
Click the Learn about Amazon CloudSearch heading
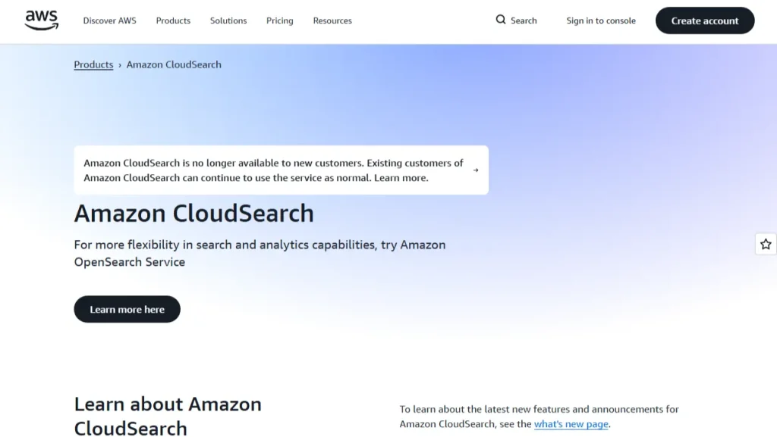pos(168,417)
